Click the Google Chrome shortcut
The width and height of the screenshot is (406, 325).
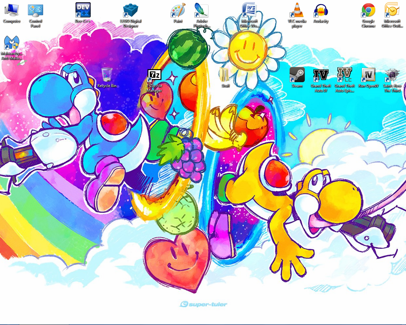[x=368, y=11]
